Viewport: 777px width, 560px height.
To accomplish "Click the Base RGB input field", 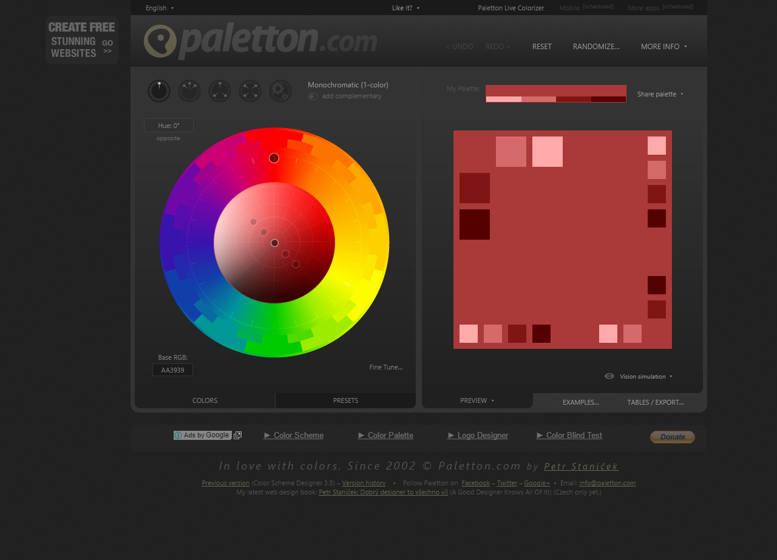I will (172, 369).
